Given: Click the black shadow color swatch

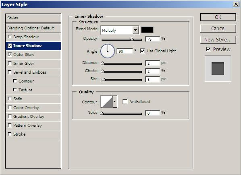Looking at the screenshot, I should 147,30.
